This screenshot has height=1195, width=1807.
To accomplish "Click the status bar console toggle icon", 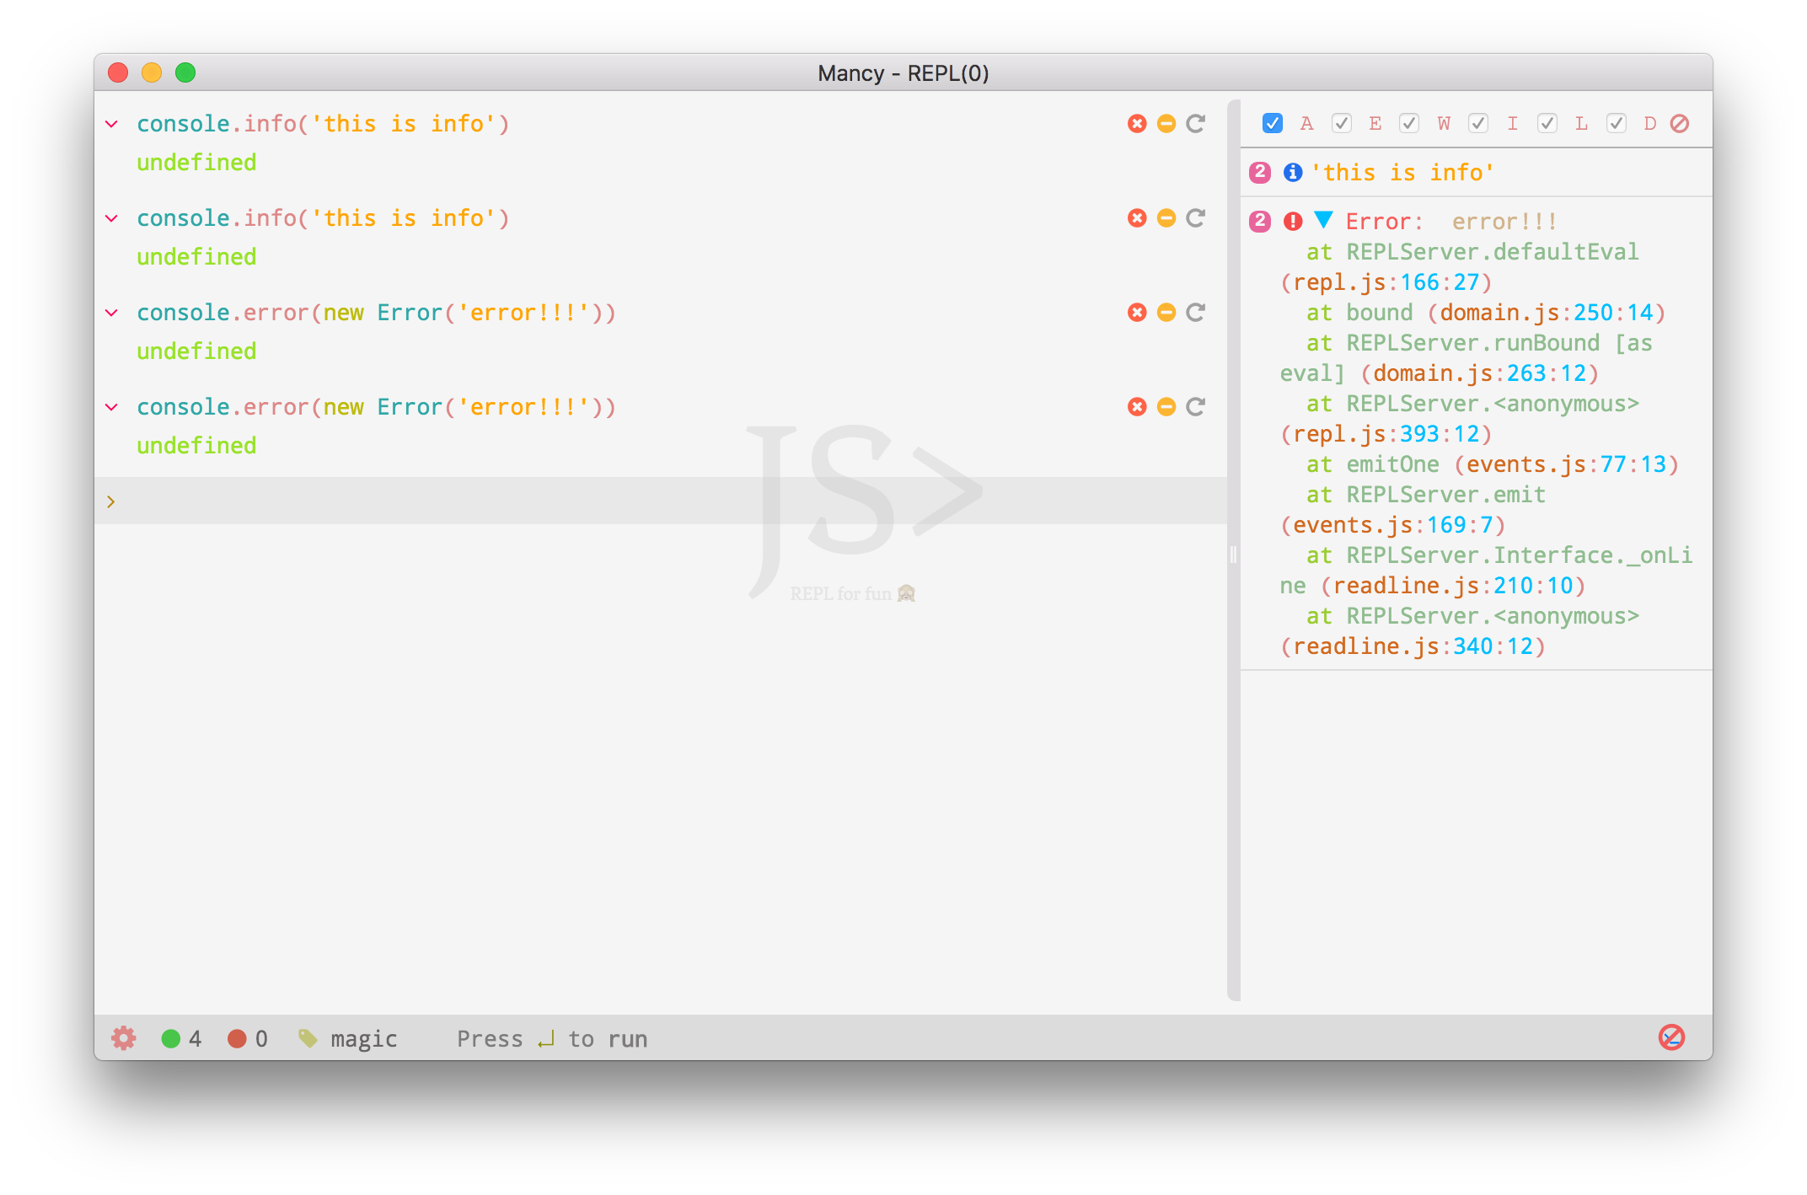I will [1671, 1037].
